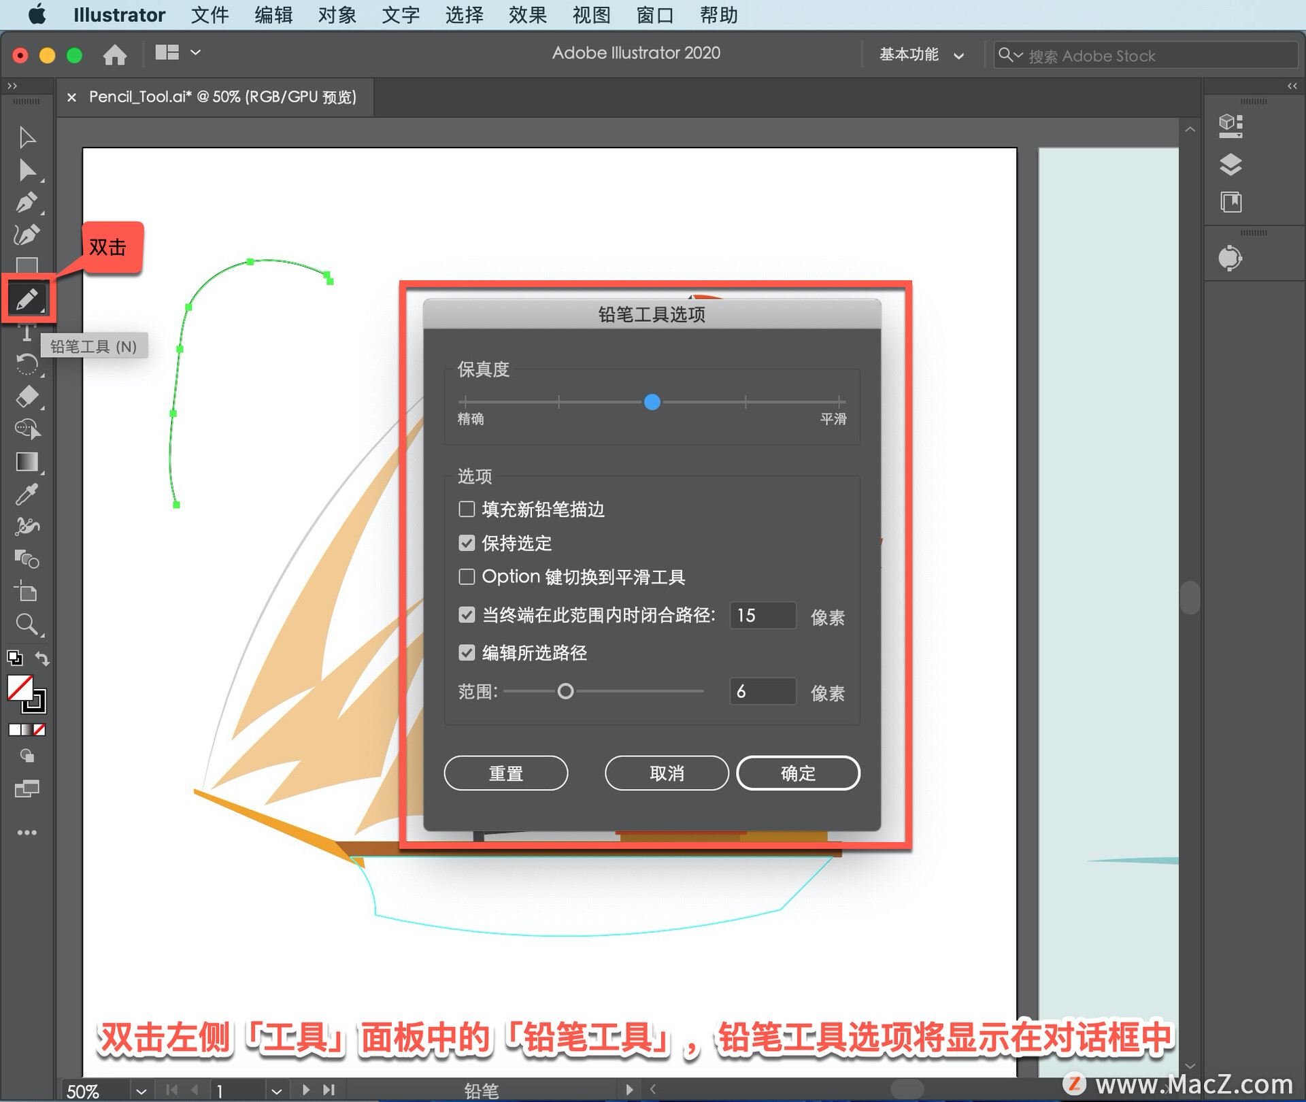
Task: Click the 取消 button
Action: 667,773
